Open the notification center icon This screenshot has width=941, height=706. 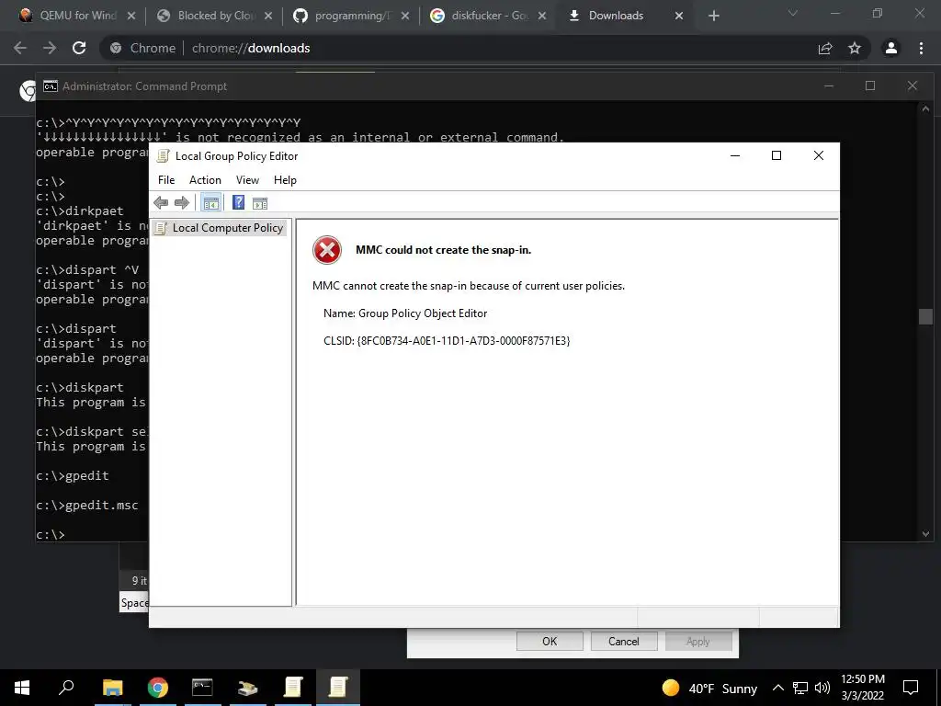pos(911,688)
